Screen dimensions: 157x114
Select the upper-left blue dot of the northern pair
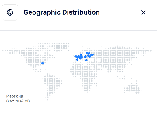tap(87, 53)
